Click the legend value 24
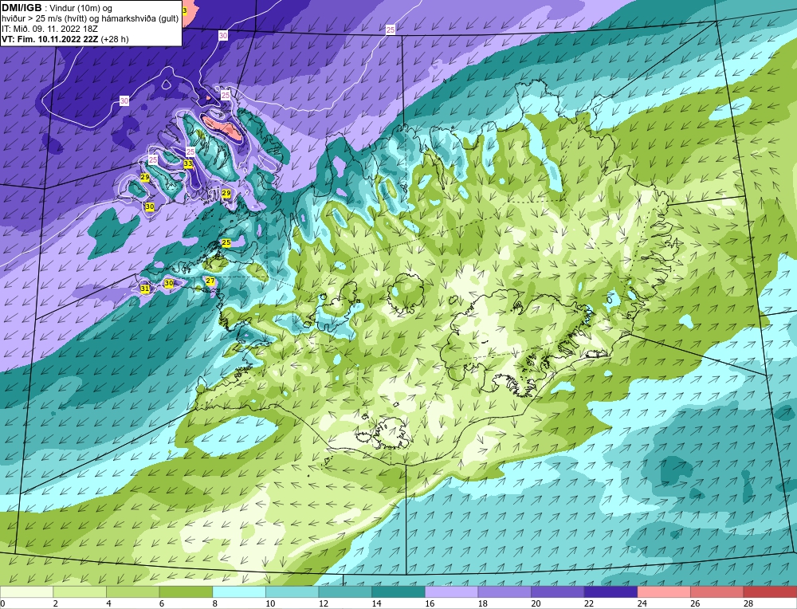Screen dimensions: 797x609 642,603
